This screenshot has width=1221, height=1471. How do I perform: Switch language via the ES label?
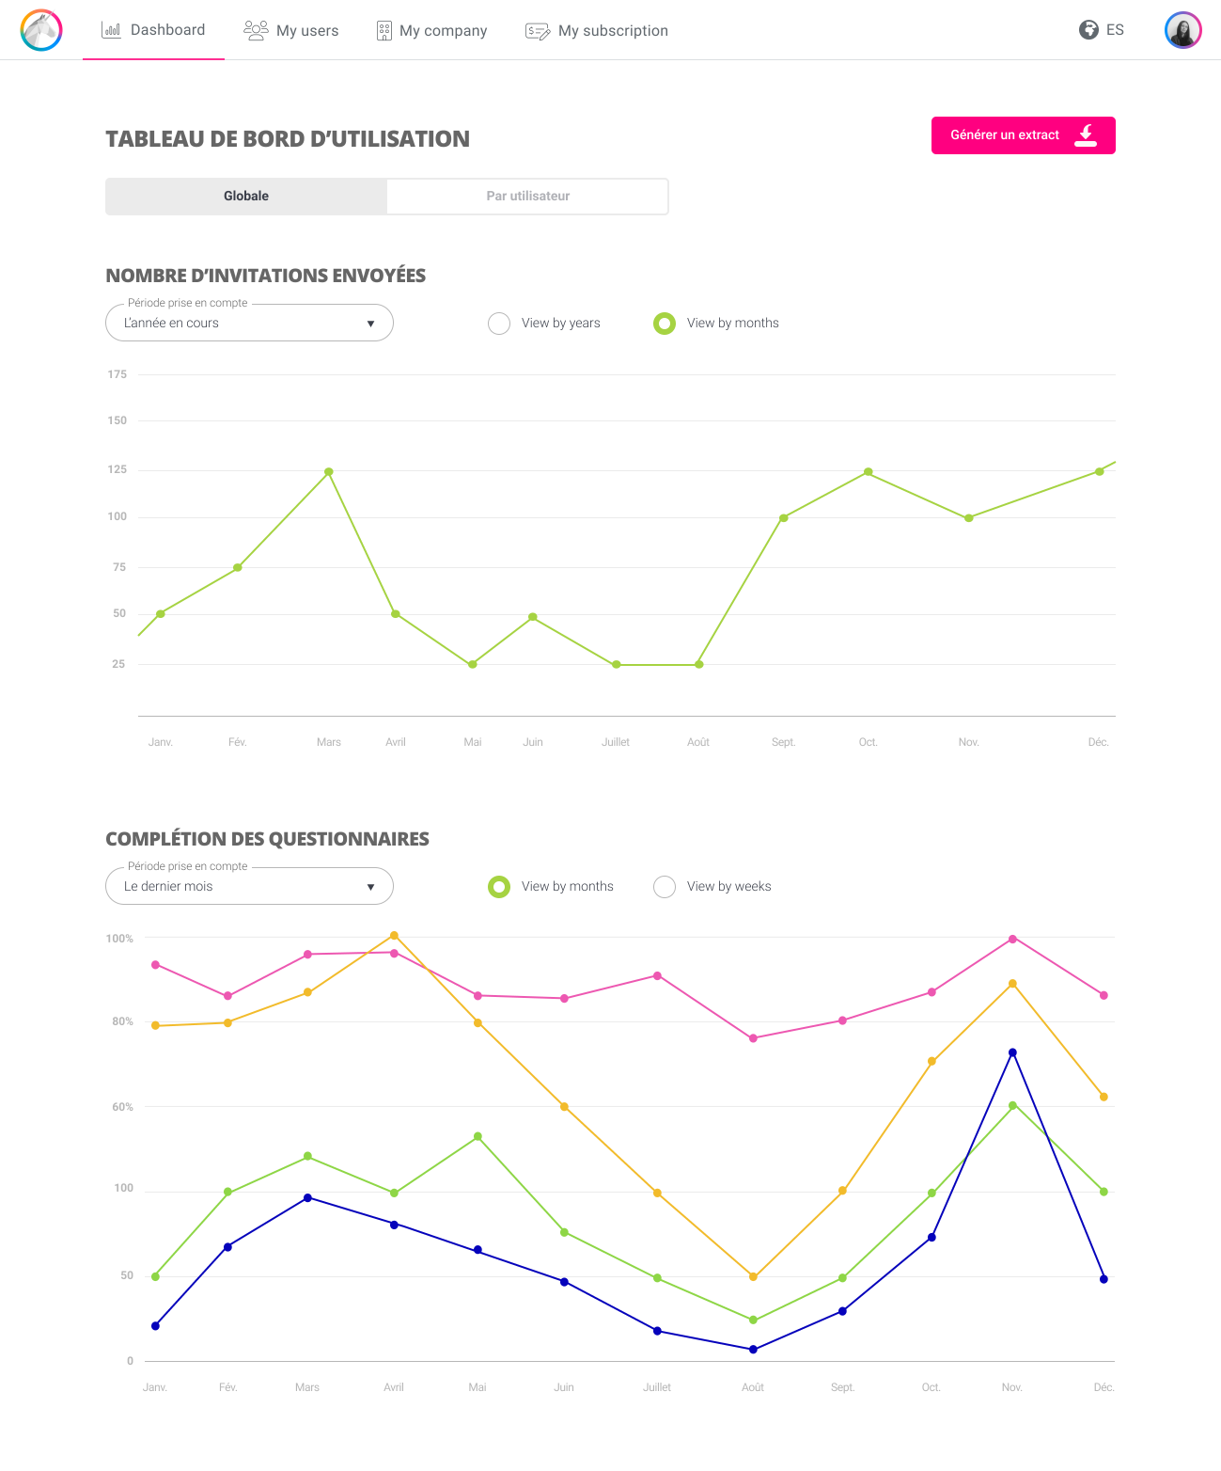click(1115, 30)
